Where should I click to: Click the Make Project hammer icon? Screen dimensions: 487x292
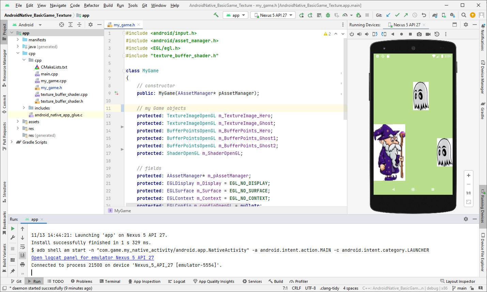click(216, 15)
